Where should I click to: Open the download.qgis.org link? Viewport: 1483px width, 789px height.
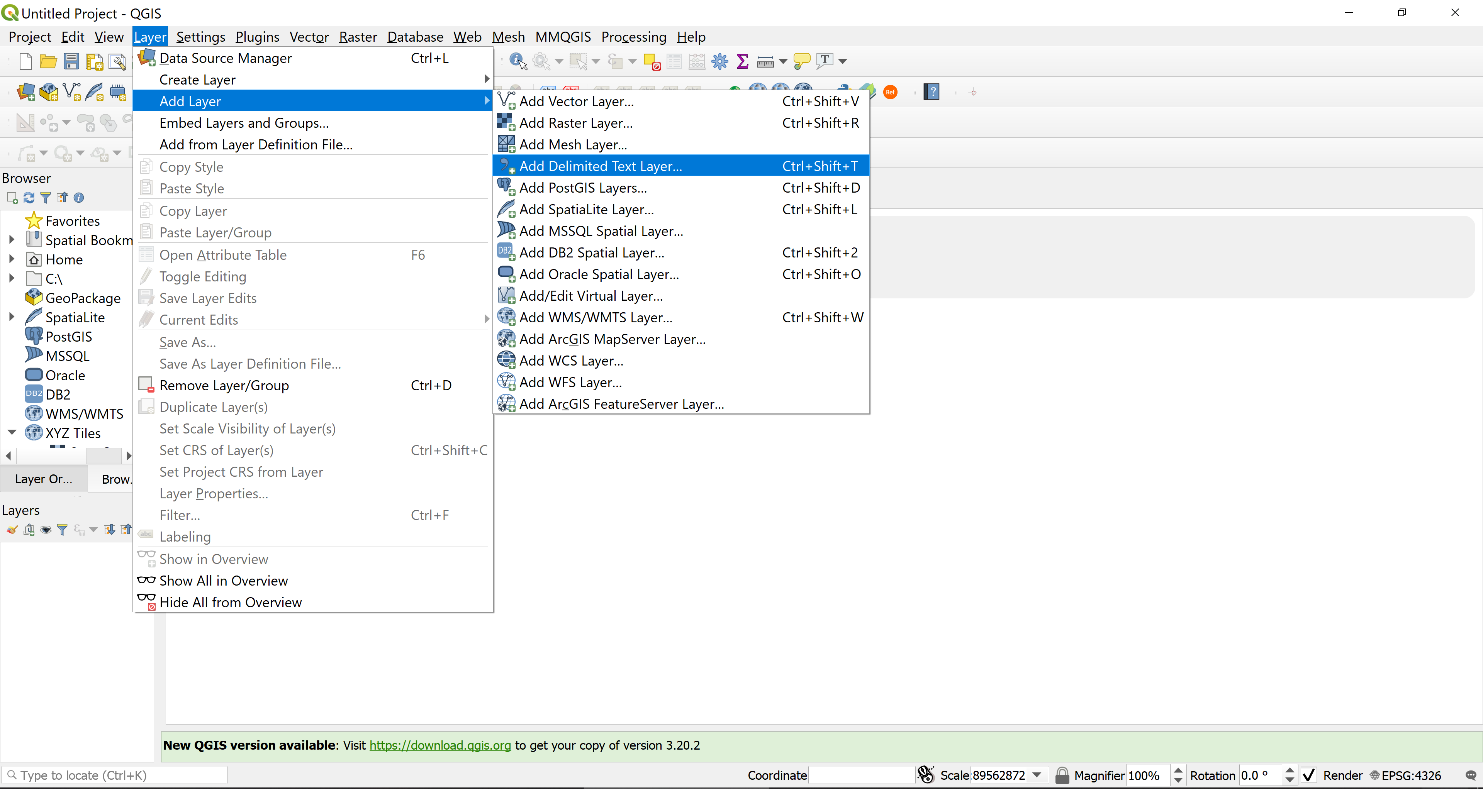point(440,745)
